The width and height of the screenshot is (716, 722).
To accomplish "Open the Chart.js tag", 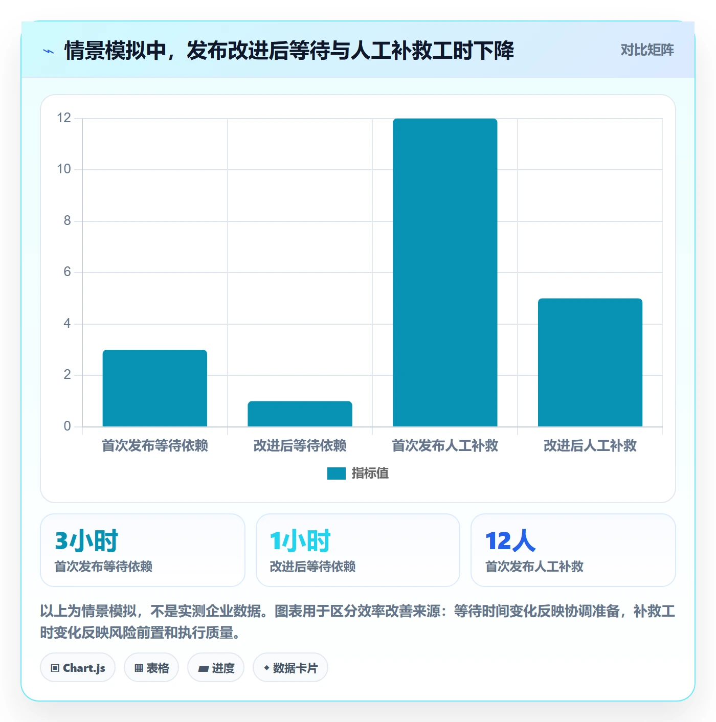I will pyautogui.click(x=78, y=667).
